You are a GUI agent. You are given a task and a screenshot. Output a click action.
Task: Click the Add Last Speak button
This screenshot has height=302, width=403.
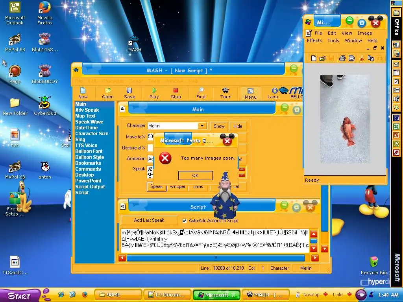pos(149,220)
